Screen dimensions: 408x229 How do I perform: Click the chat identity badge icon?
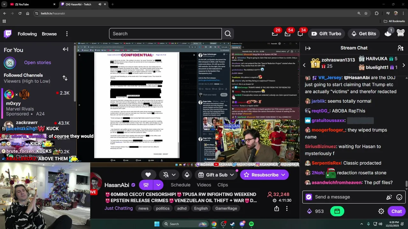[x=309, y=197]
